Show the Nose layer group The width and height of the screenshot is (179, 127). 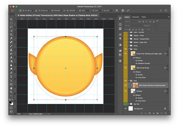[126, 46]
